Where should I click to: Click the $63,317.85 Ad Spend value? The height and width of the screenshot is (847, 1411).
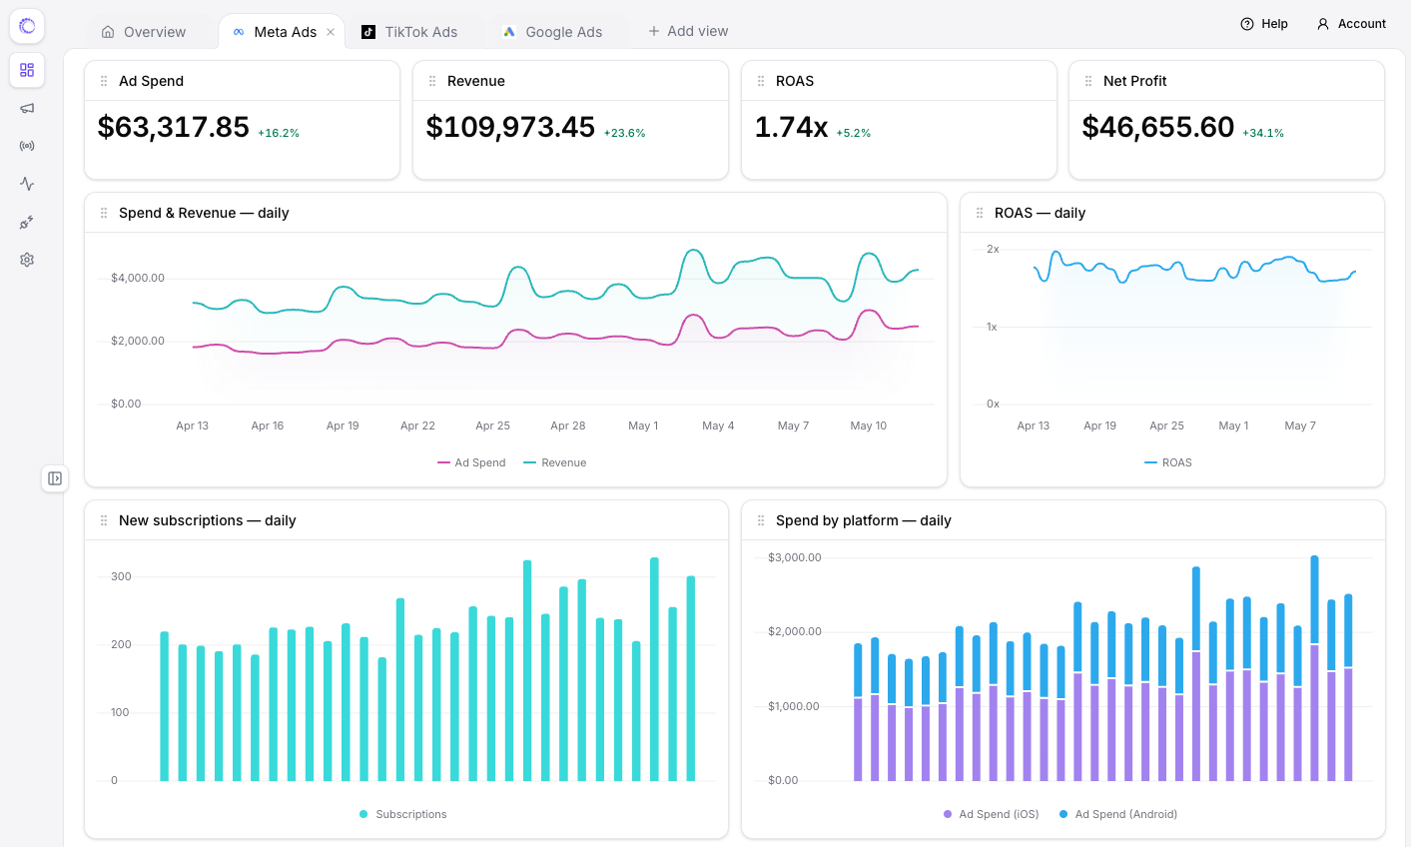tap(174, 127)
